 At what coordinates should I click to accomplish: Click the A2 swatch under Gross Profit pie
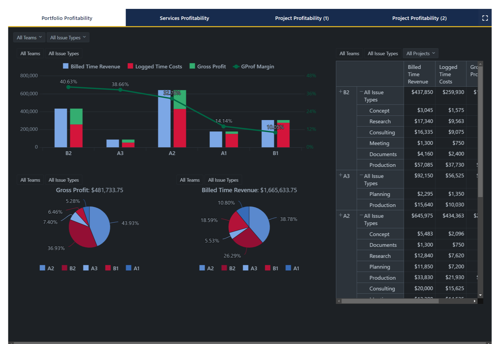pos(42,268)
